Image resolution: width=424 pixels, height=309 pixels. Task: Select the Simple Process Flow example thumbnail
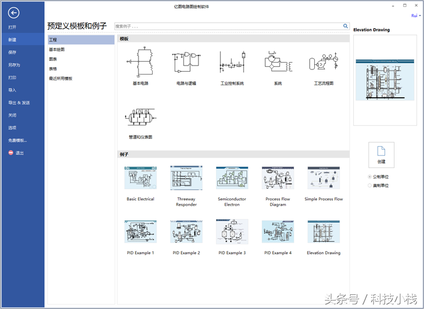[x=324, y=178]
